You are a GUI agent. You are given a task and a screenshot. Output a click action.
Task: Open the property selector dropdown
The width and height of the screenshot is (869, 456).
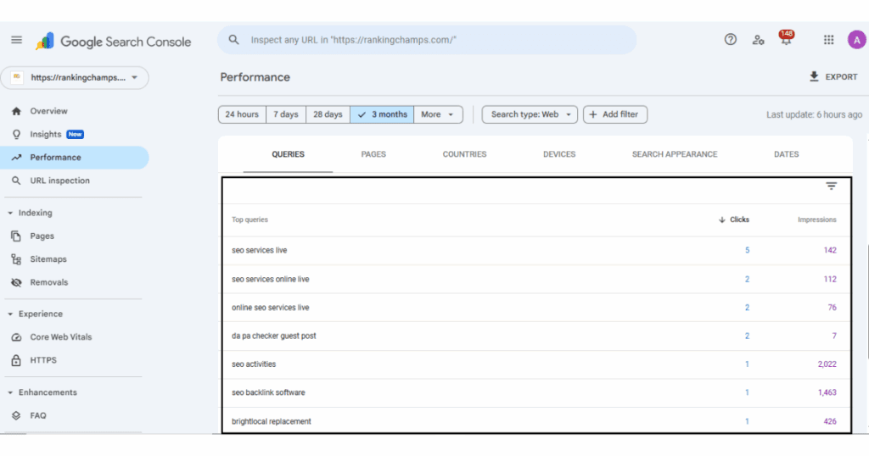(75, 78)
